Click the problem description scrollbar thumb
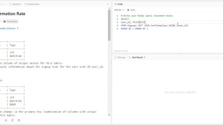The width and height of the screenshot is (223, 125). 109,25
